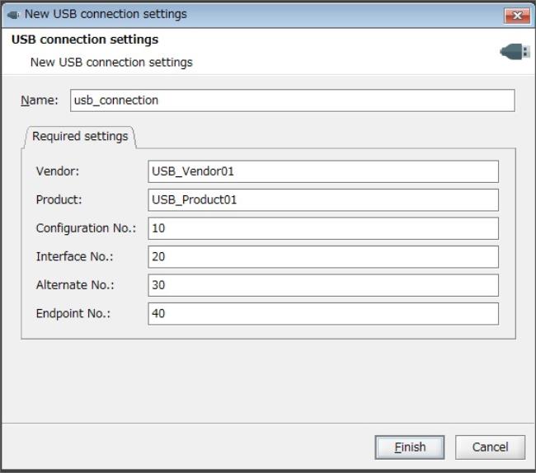Click the Name input field
536x473 pixels.
tap(292, 101)
